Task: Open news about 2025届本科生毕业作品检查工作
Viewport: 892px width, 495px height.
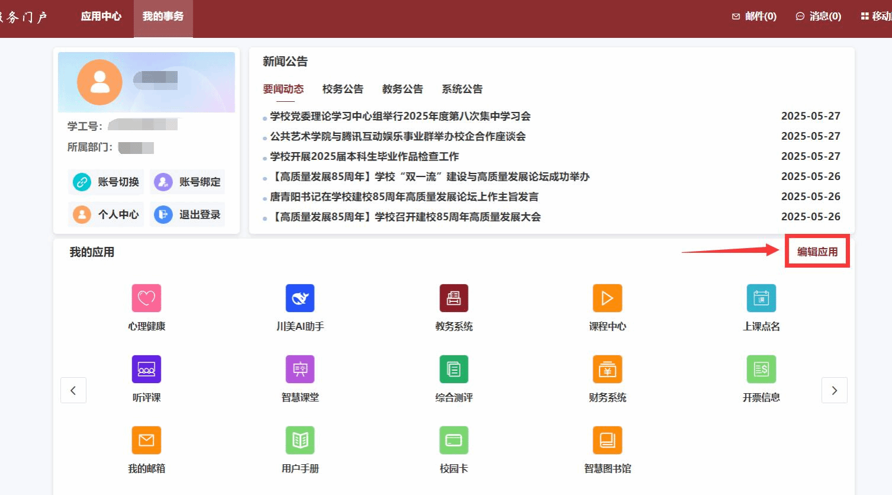Action: 364,156
